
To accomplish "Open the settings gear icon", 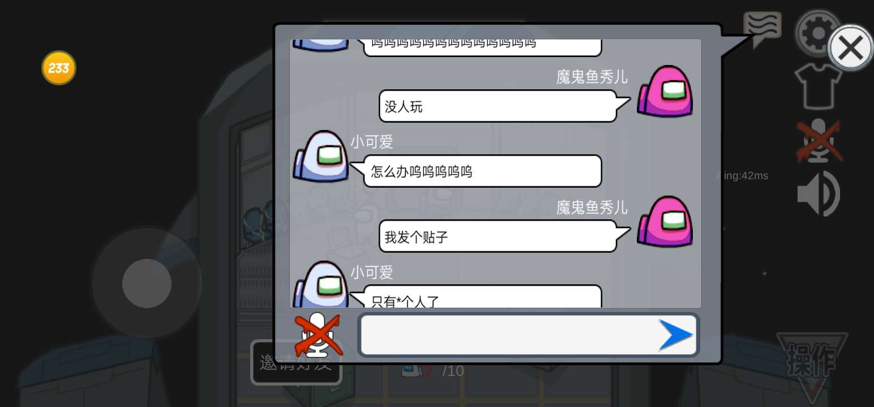I will point(817,33).
